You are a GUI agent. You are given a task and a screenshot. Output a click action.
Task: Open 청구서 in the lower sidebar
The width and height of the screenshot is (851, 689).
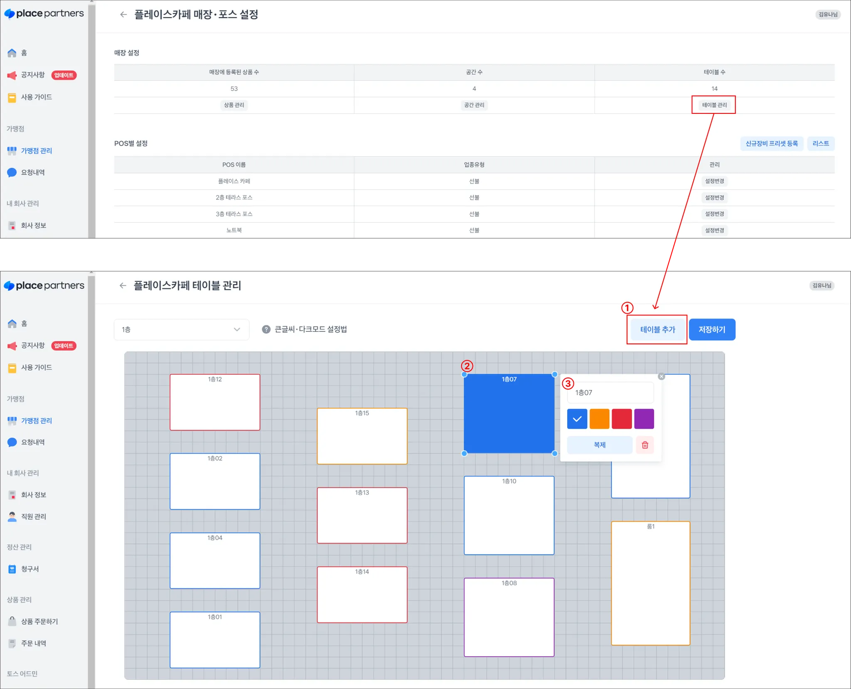[x=30, y=569]
